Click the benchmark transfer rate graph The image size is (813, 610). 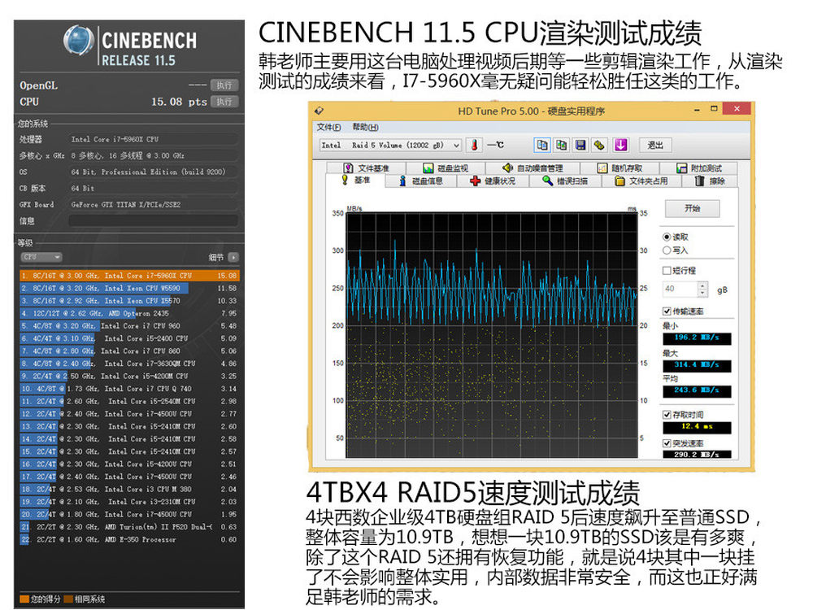(x=492, y=335)
